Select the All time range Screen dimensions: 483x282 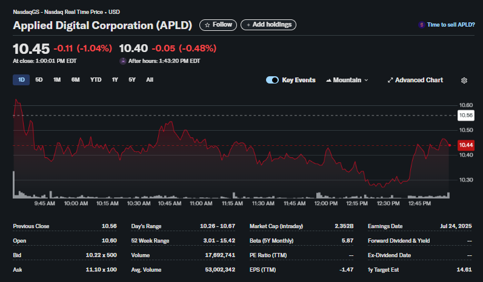click(150, 80)
